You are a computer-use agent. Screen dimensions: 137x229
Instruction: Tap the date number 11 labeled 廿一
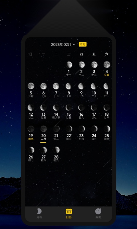click(x=107, y=93)
